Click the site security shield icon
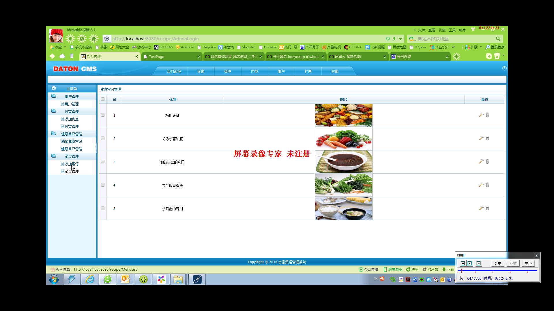The width and height of the screenshot is (554, 311). tap(107, 39)
